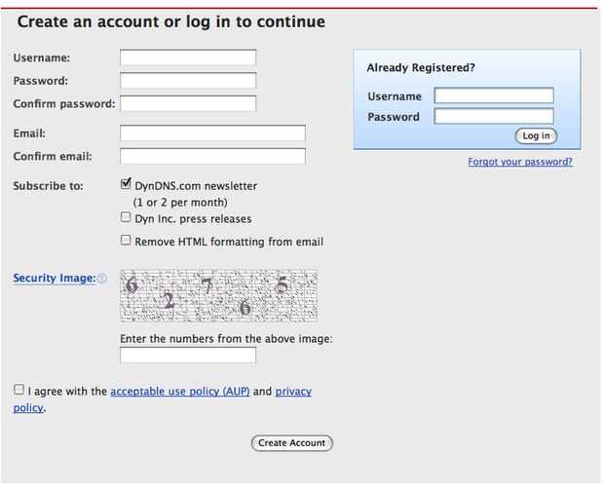Follow the privacy policy link
This screenshot has width=604, height=492.
click(293, 392)
